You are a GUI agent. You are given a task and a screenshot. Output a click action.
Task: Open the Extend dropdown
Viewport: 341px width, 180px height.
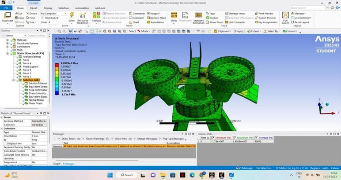click(254, 31)
